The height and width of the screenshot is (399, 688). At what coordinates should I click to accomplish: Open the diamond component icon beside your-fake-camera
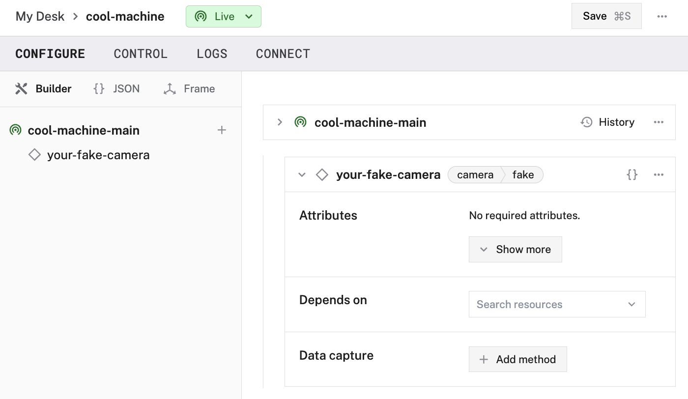[x=322, y=174]
